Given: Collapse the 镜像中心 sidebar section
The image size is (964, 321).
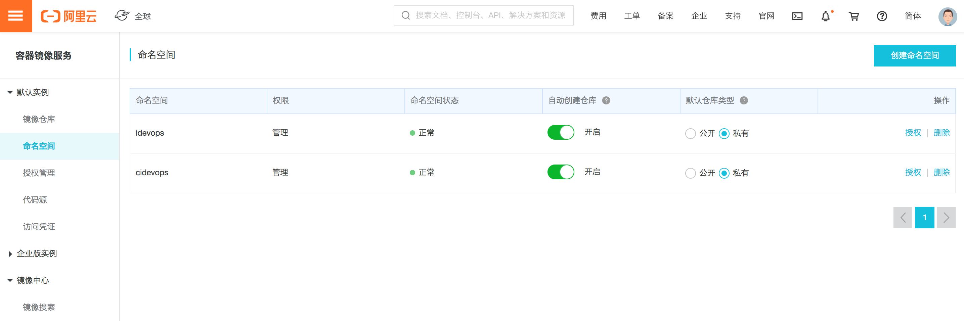Looking at the screenshot, I should [10, 280].
